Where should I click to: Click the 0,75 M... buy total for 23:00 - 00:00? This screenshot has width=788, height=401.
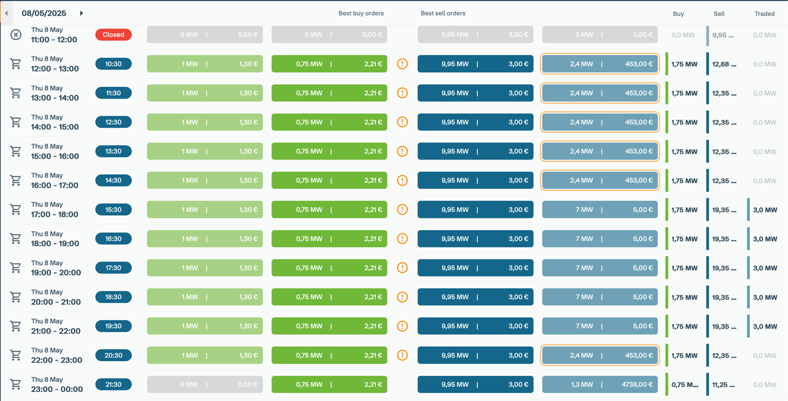point(685,385)
